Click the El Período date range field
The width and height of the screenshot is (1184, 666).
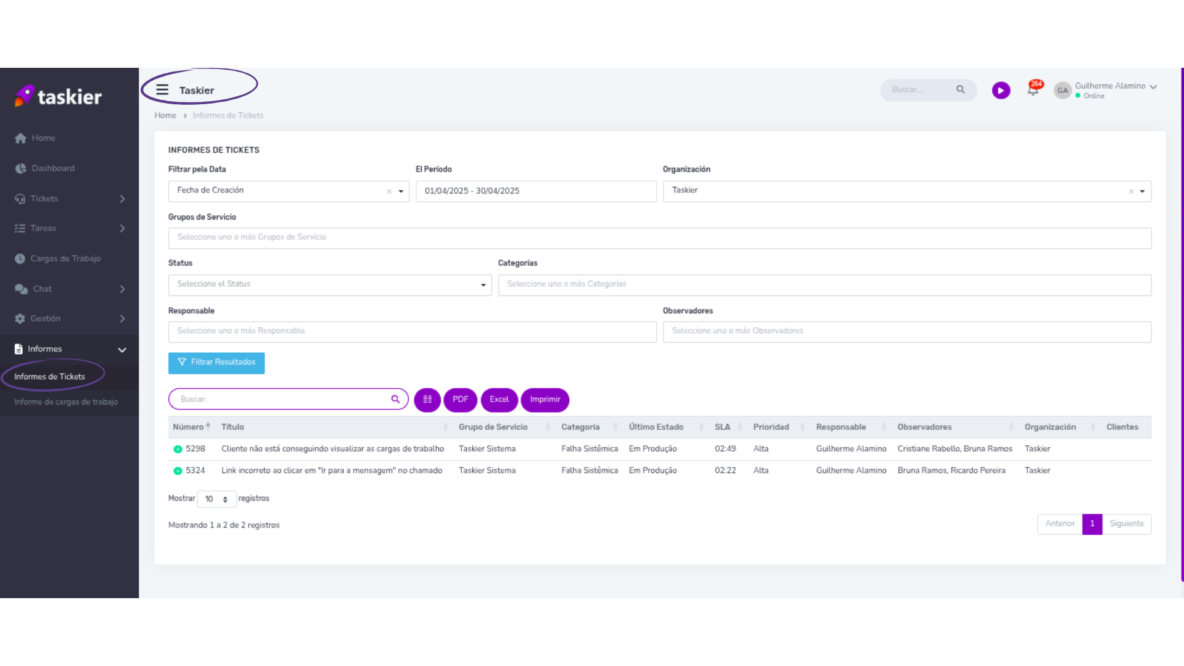pyautogui.click(x=535, y=191)
